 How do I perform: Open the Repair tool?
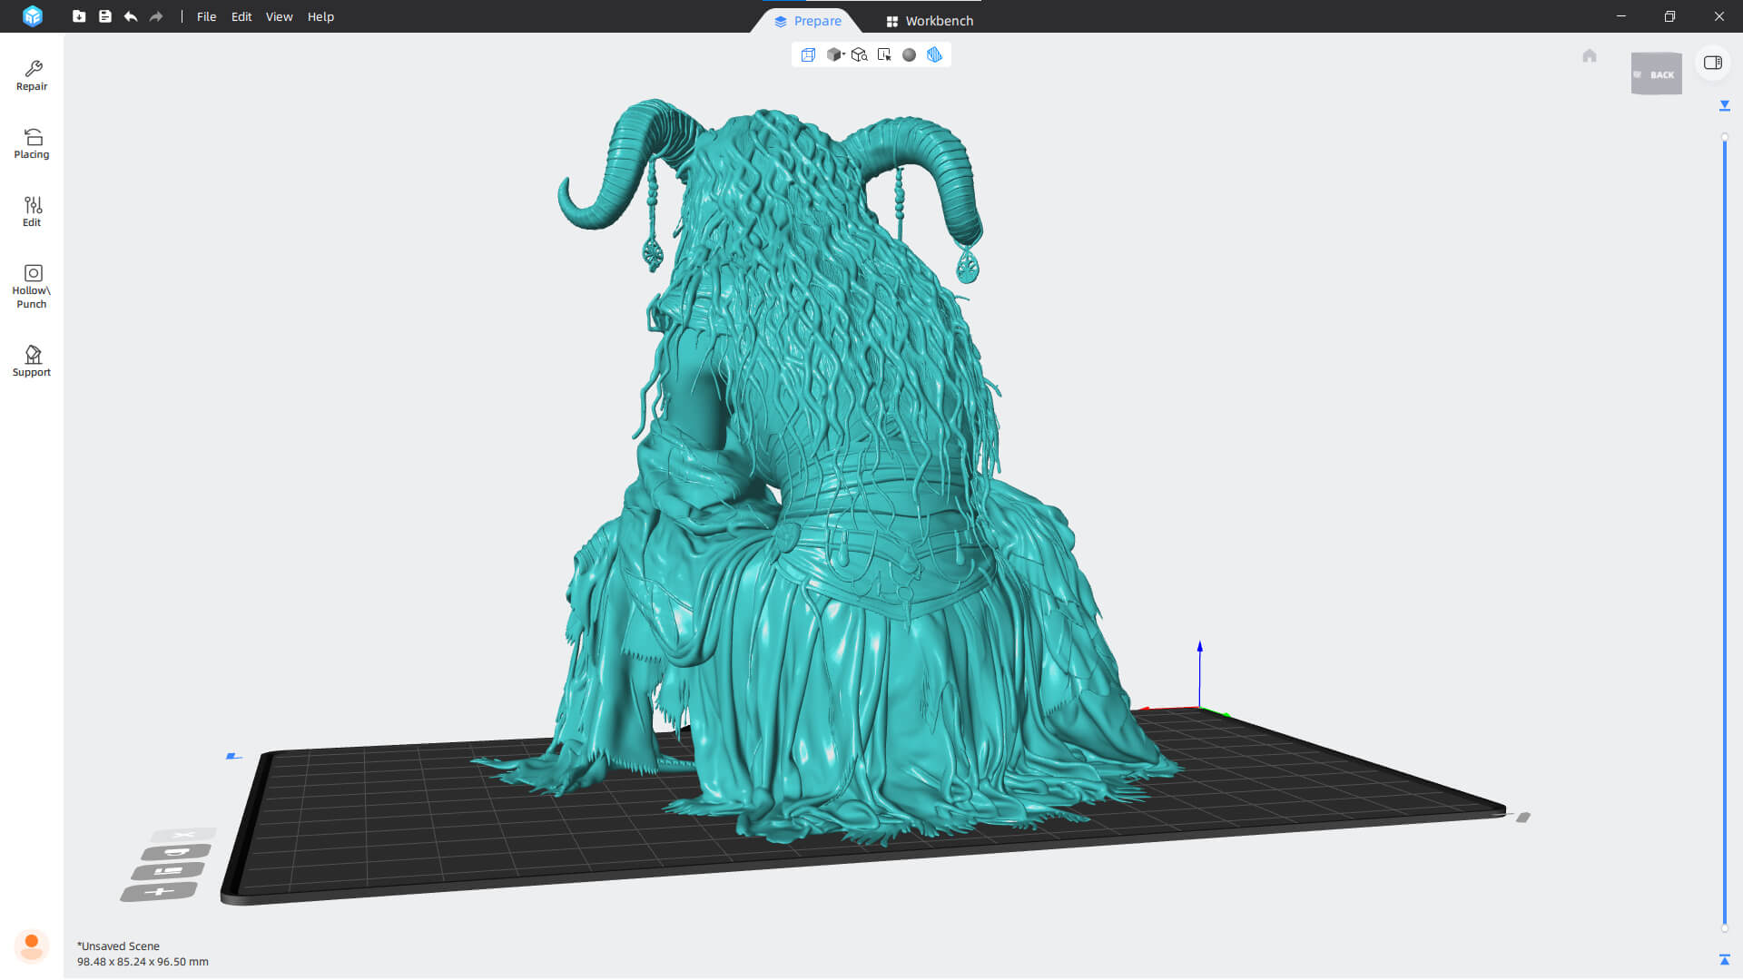tap(32, 75)
